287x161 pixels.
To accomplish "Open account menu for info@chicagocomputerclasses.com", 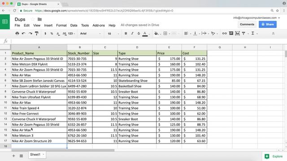I will click(257, 18).
